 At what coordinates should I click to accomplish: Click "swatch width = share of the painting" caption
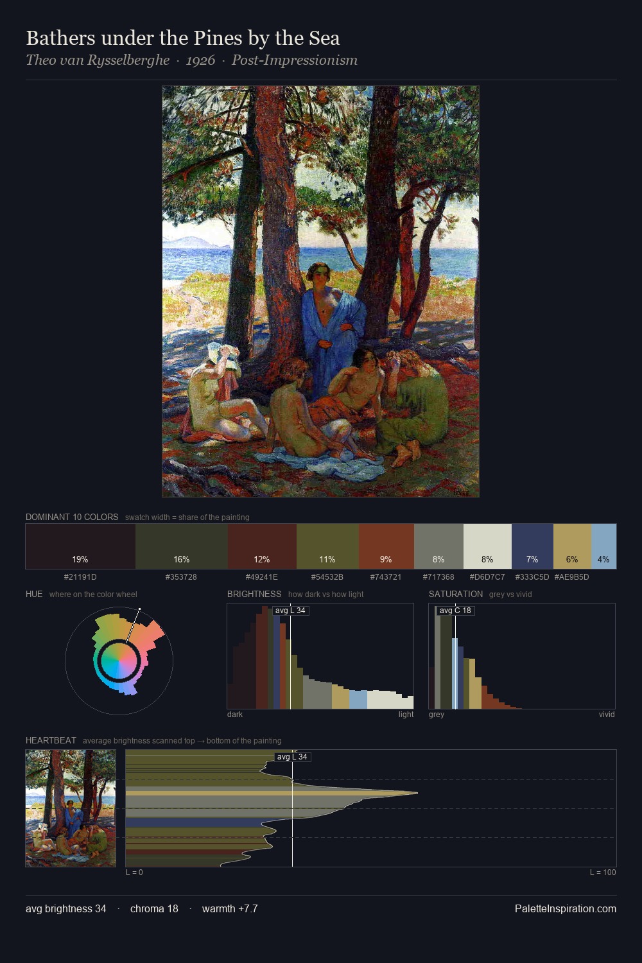click(187, 517)
